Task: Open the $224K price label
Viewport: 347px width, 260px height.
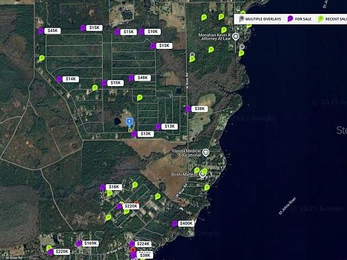Action: coord(143,244)
